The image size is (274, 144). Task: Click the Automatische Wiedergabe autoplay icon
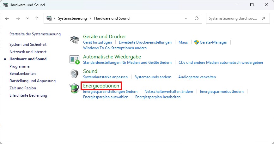coord(75,60)
